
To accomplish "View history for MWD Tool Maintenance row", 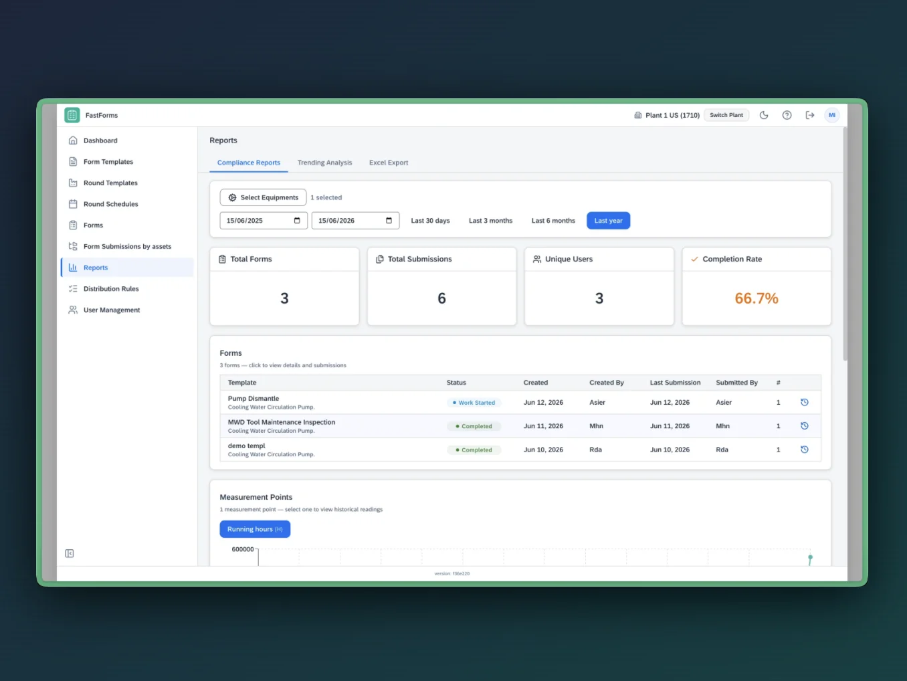I will 805,425.
